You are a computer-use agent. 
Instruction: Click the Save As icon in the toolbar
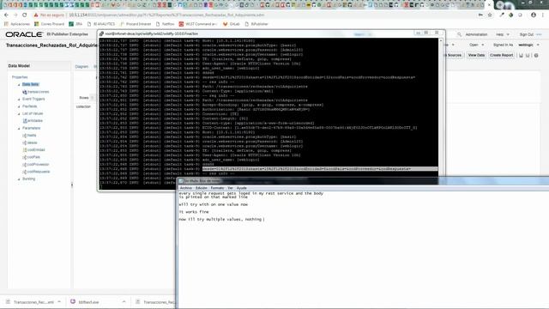pyautogui.click(x=528, y=55)
